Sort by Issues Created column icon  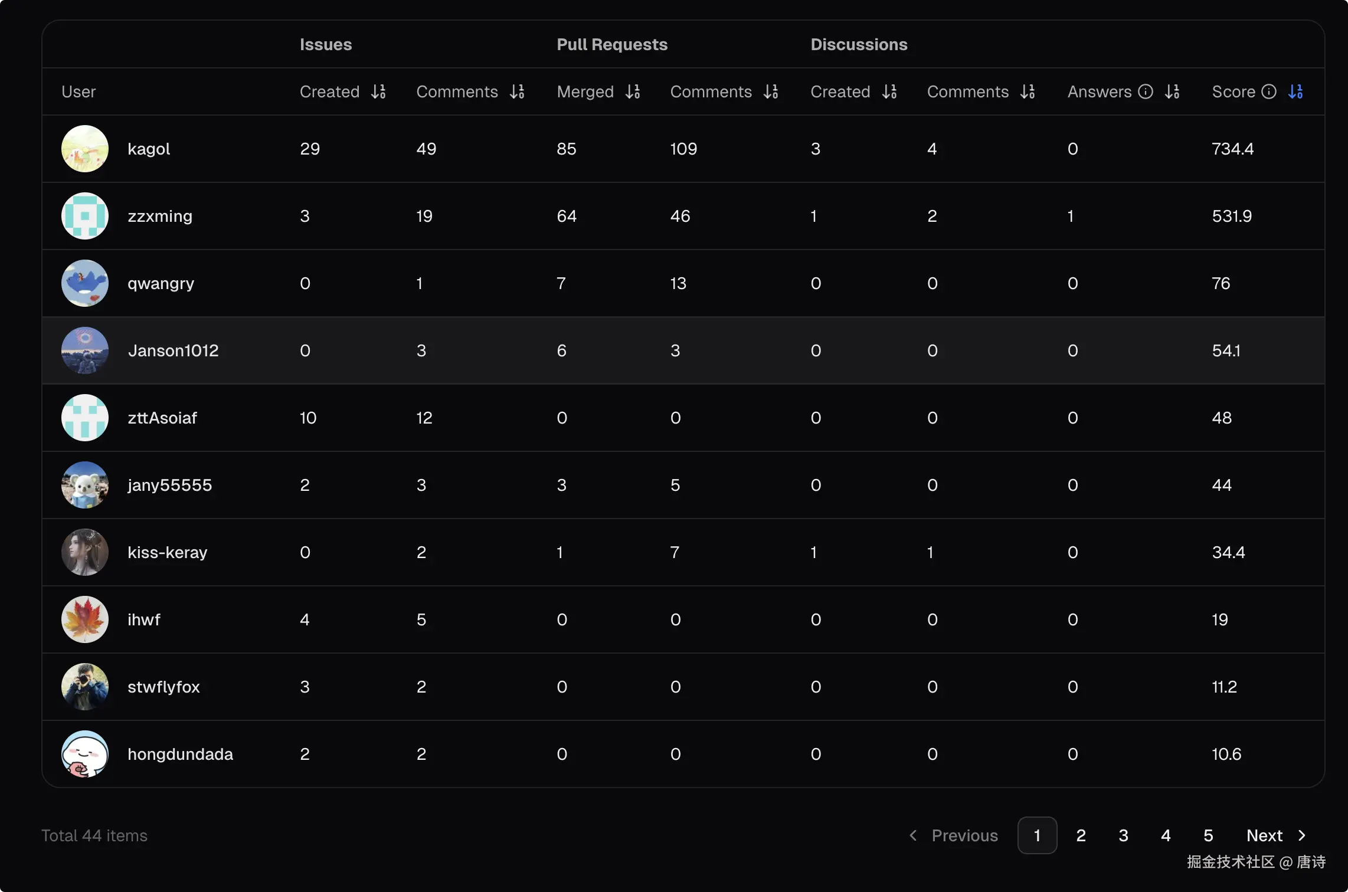(x=378, y=91)
